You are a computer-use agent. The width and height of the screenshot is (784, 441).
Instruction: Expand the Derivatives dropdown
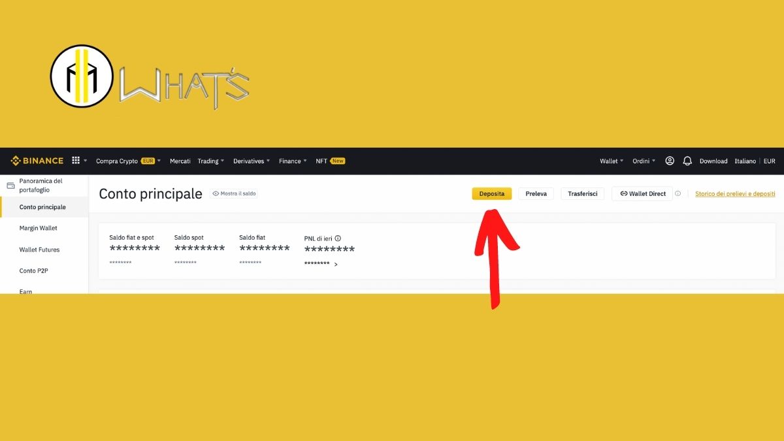pos(249,160)
